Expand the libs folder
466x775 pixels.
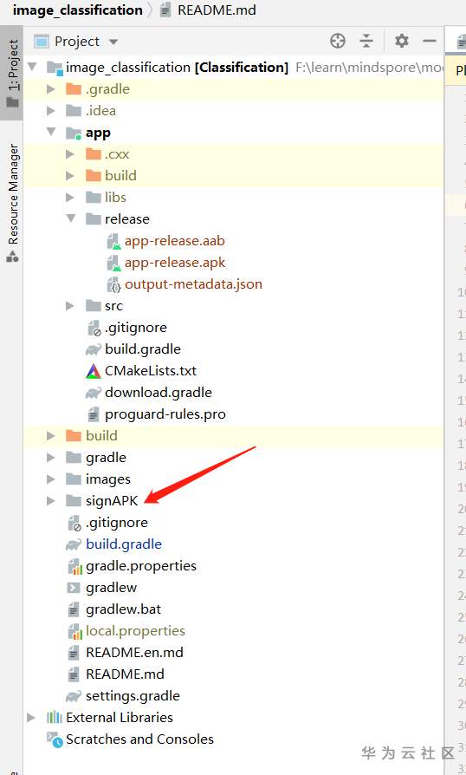70,197
